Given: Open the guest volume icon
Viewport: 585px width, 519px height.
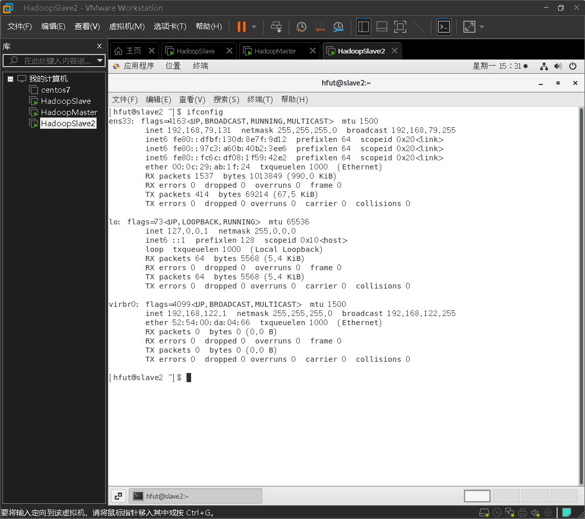Looking at the screenshot, I should point(558,67).
